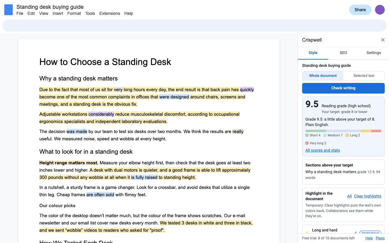The image size is (389, 243).
Task: Switch to the Settings tab
Action: click(374, 53)
